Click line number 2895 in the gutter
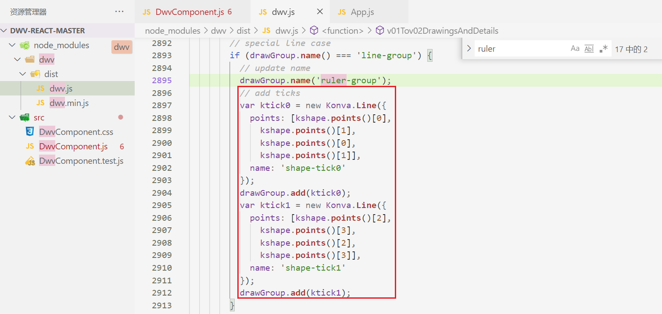The width and height of the screenshot is (662, 314). coord(162,81)
